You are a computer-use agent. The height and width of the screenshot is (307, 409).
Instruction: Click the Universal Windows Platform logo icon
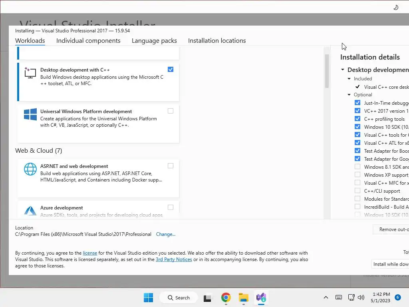tap(30, 114)
